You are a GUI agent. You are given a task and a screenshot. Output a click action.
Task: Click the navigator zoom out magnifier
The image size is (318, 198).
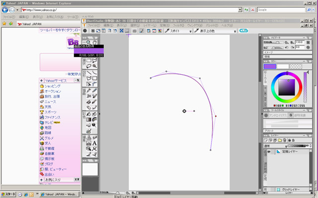point(286,42)
